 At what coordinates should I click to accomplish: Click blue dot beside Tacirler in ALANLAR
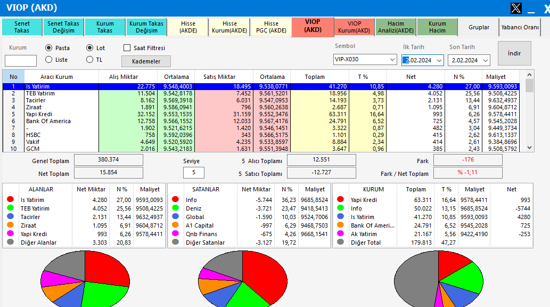[x=10, y=216]
